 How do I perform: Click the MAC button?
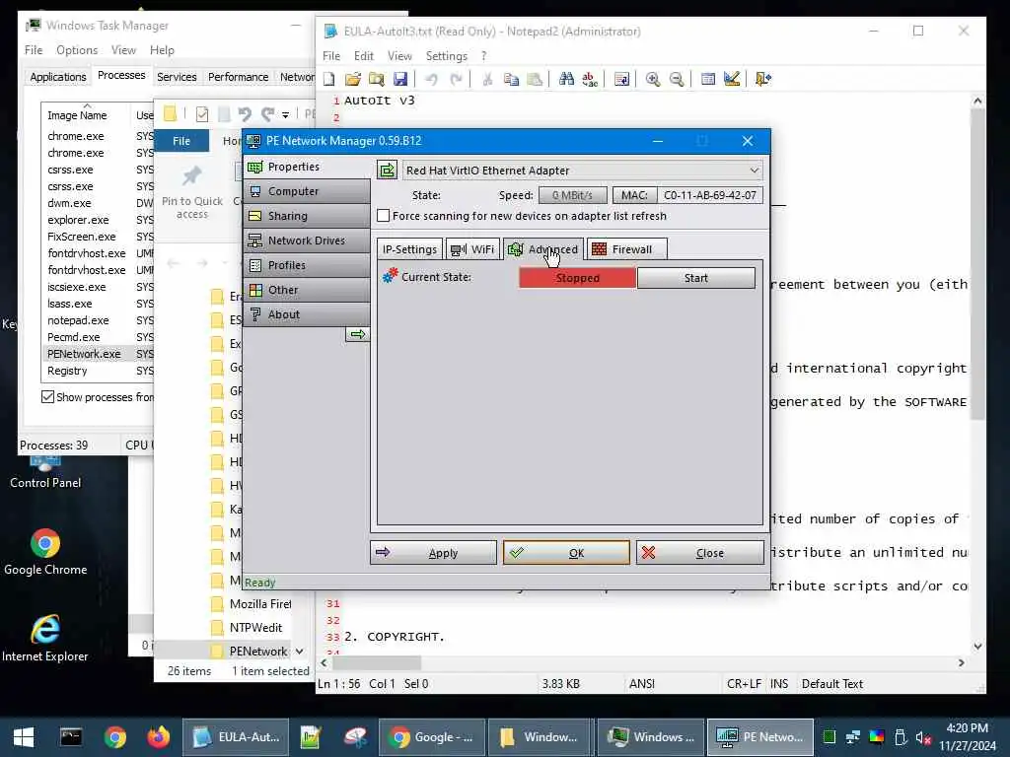[x=634, y=195]
